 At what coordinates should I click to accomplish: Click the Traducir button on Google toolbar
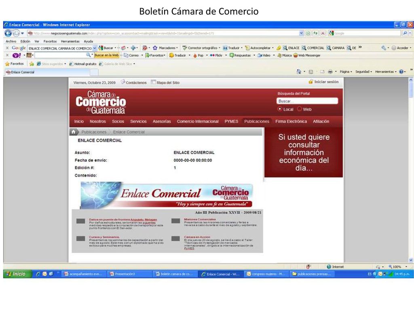(x=231, y=48)
